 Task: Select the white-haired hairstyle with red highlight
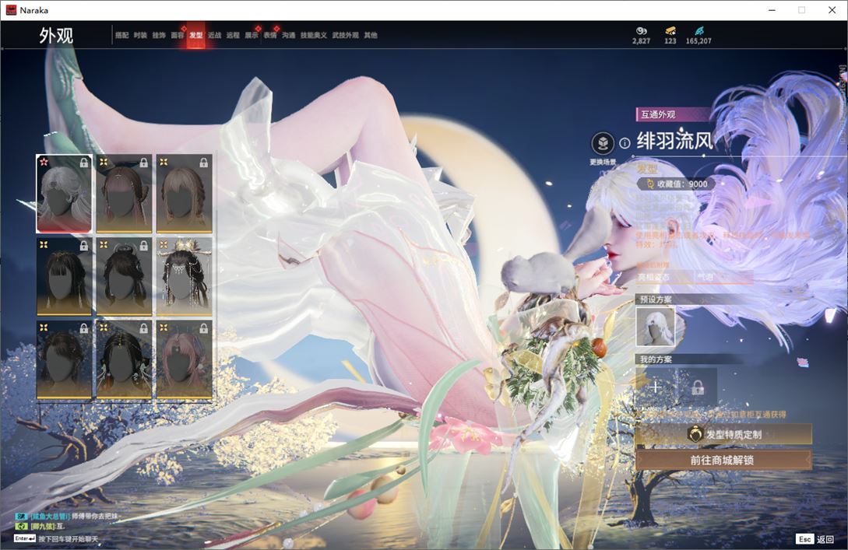tap(65, 194)
